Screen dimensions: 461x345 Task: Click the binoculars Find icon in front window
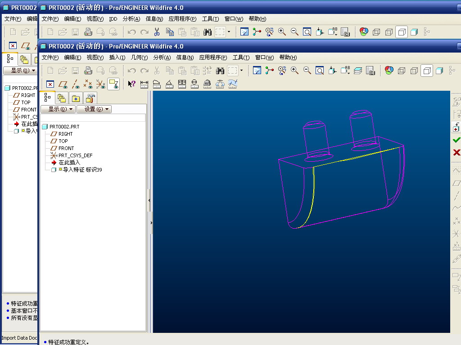tap(220, 71)
